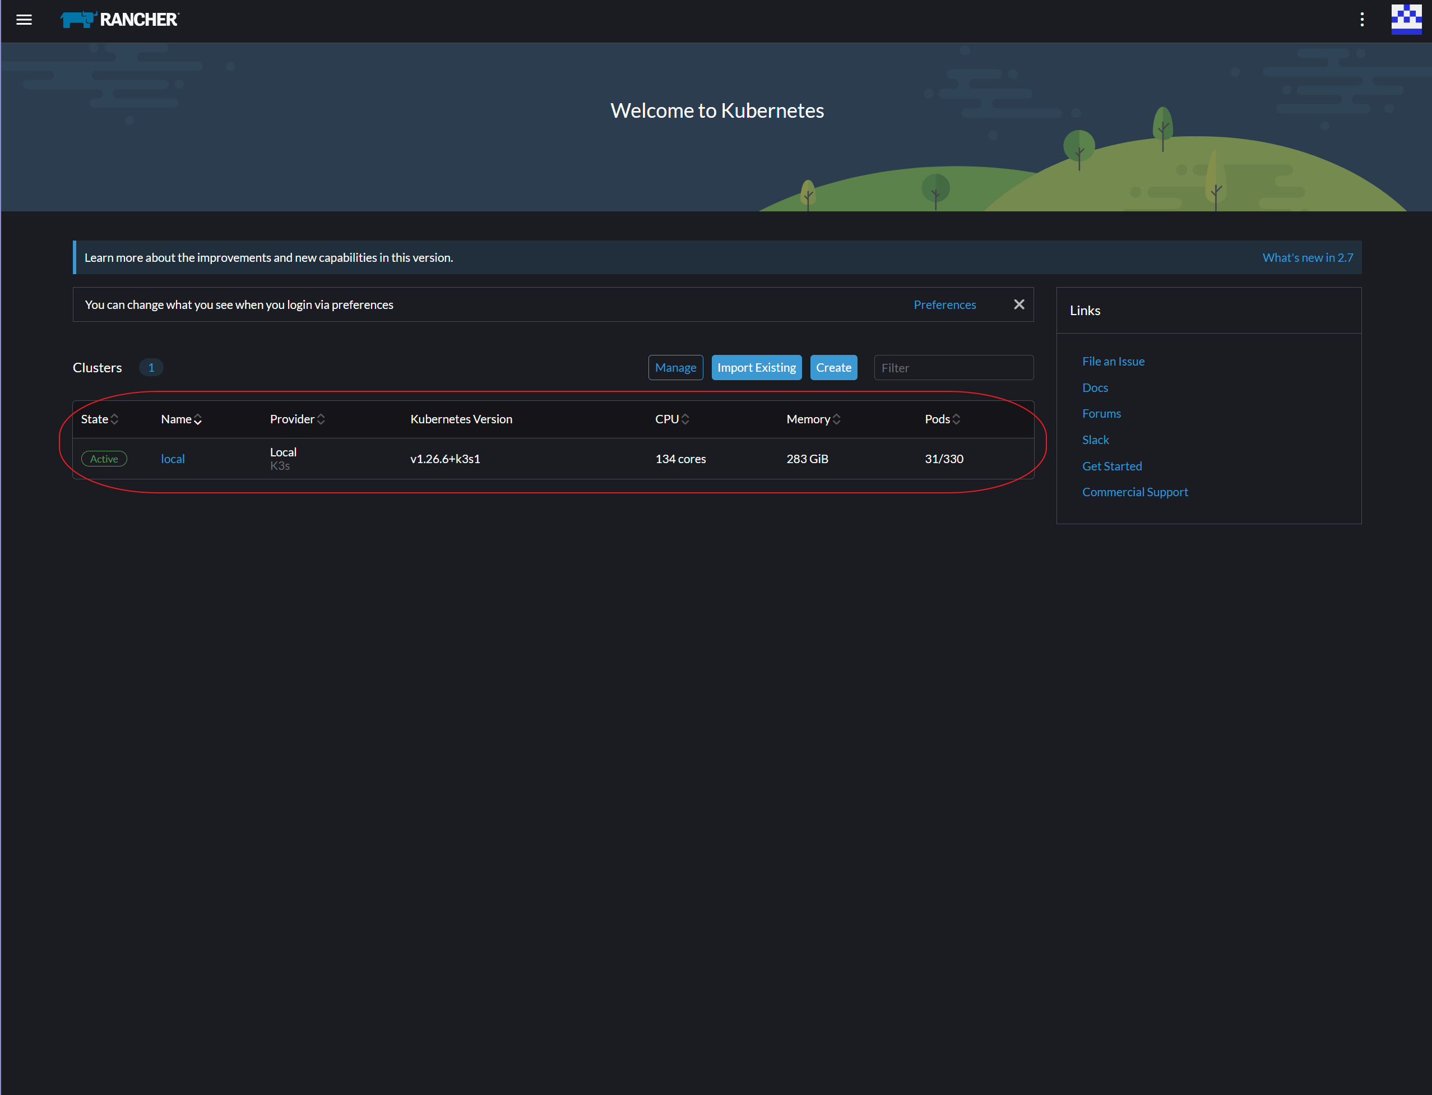Click the 31/330 pods value
Screen dimensions: 1432x1095
point(944,459)
